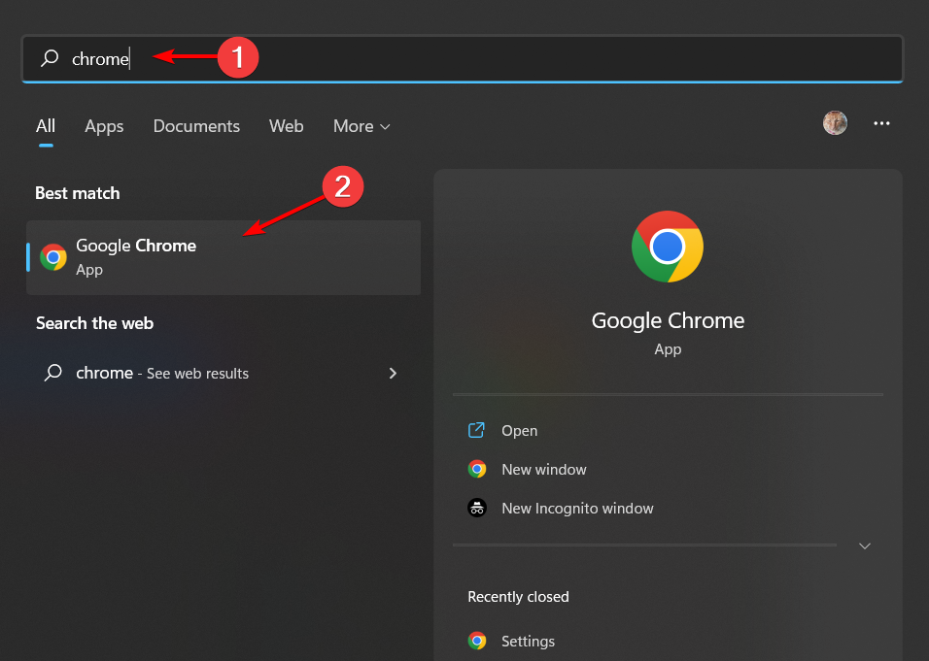Open the Documents tab

[196, 126]
